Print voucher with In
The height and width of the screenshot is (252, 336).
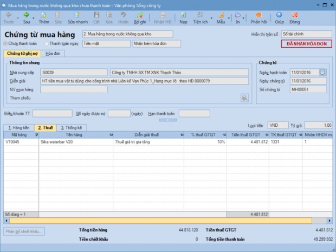[x=238, y=18]
